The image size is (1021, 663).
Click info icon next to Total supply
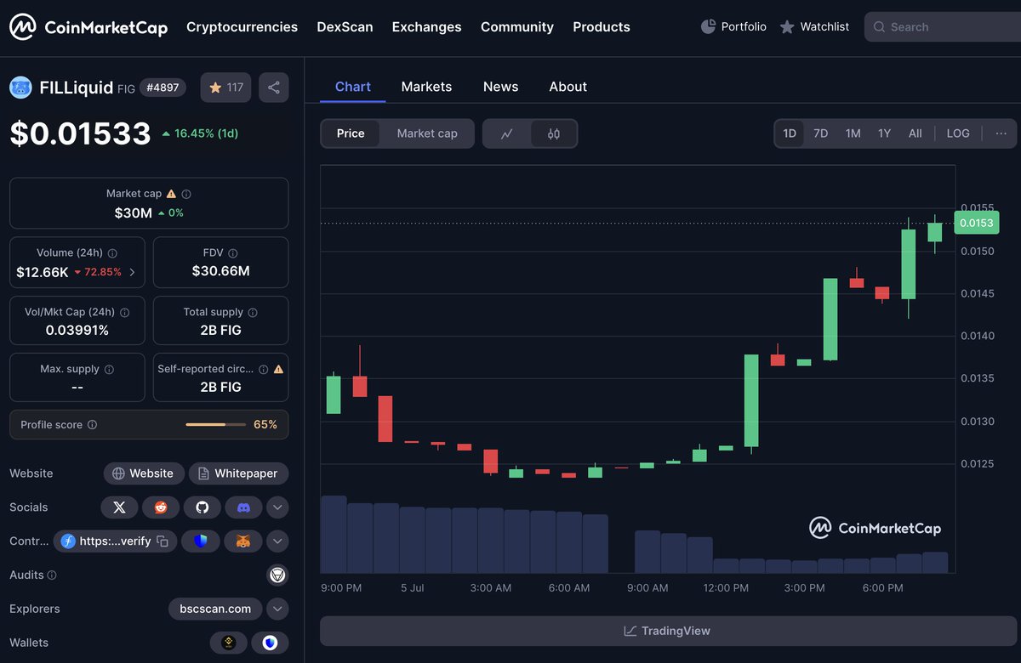(x=253, y=312)
